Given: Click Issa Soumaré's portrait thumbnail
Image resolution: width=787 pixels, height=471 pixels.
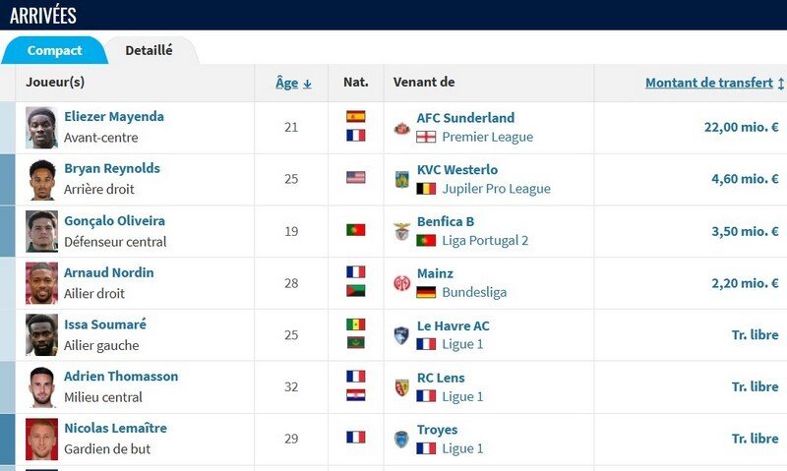Looking at the screenshot, I should [41, 335].
